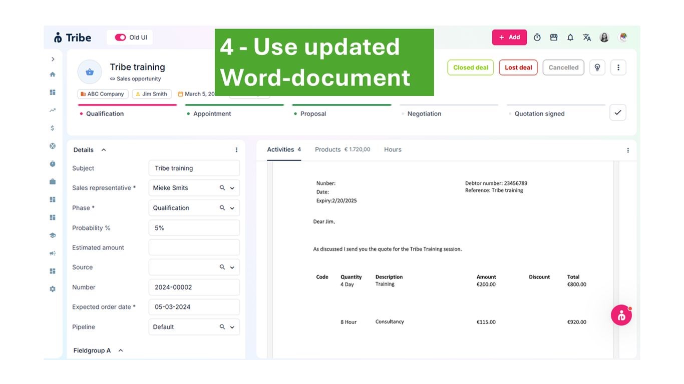Go to Home in the sidebar
The height and width of the screenshot is (384, 684).
click(53, 74)
